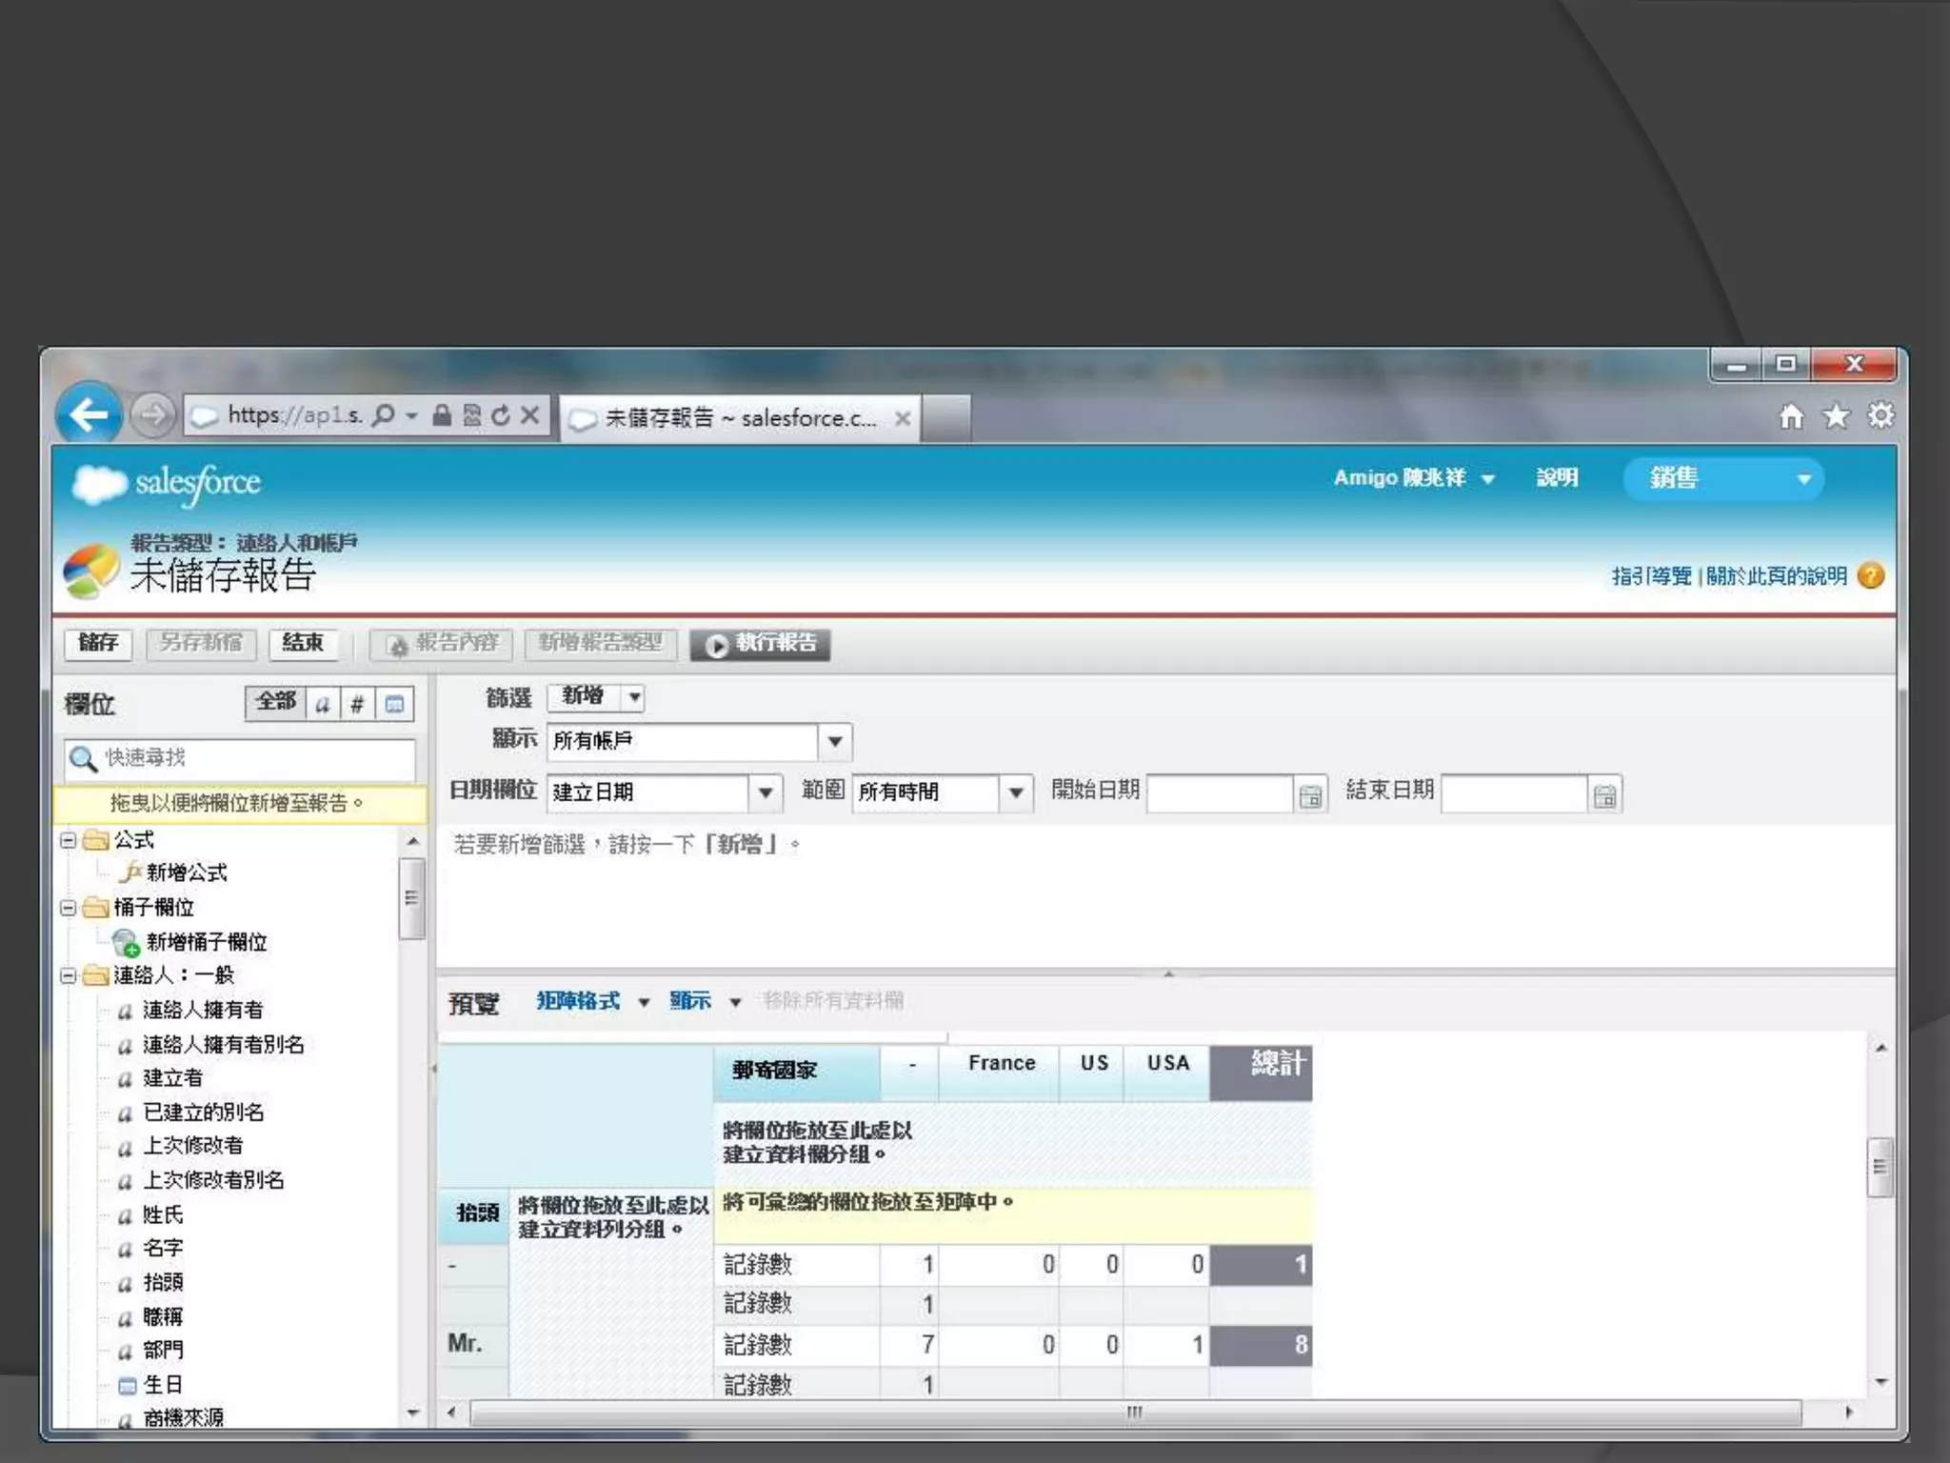Click the number (#) field filter icon
The width and height of the screenshot is (1950, 1463).
coord(357,704)
